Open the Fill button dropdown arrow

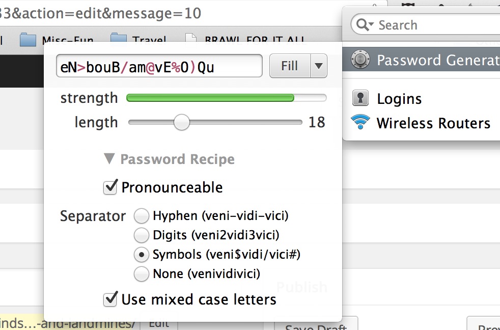pos(319,66)
